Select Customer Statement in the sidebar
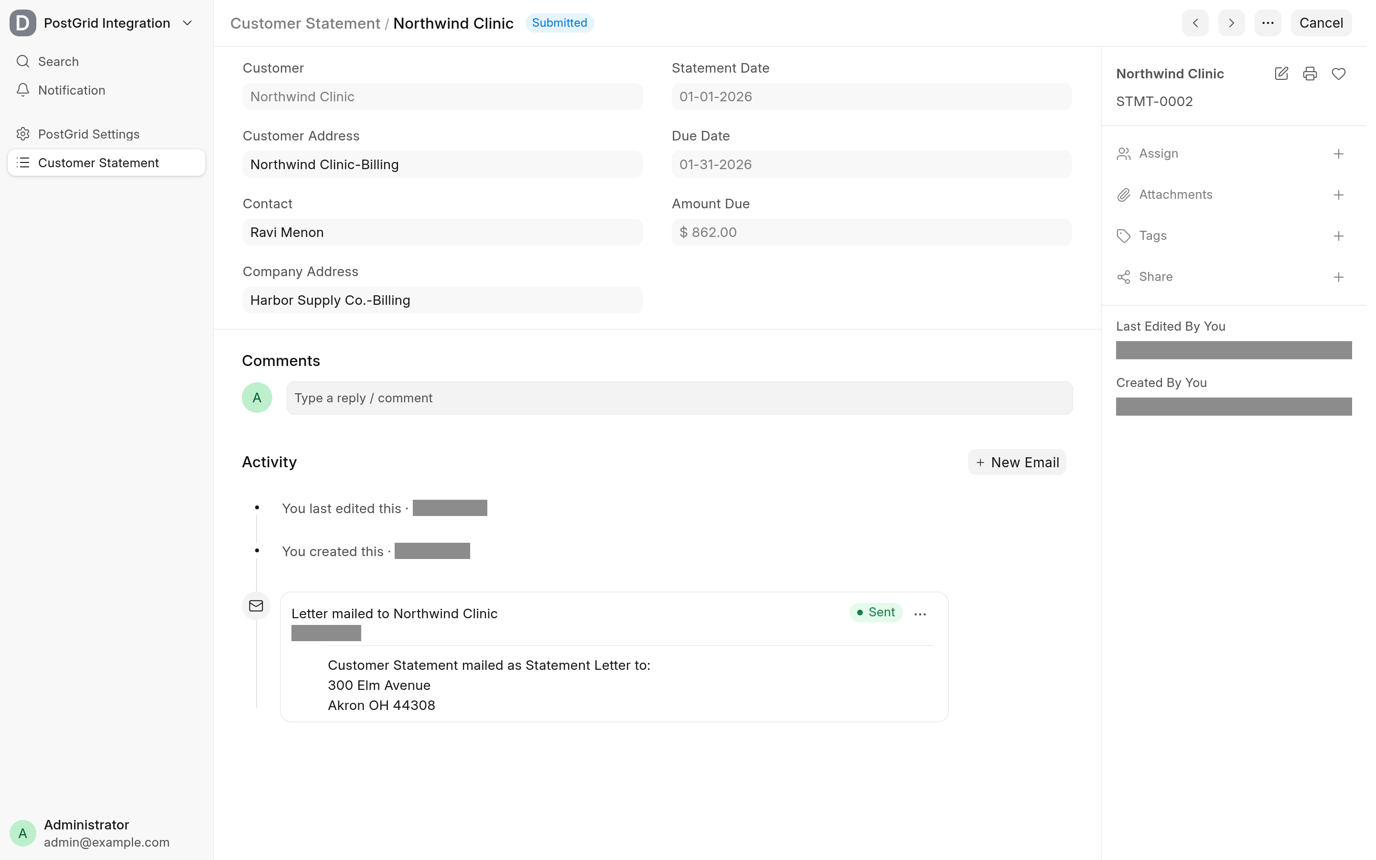This screenshot has width=1376, height=860. click(x=107, y=162)
